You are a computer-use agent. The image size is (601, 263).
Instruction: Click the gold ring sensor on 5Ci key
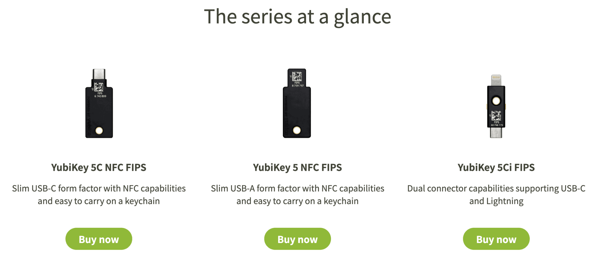pyautogui.click(x=496, y=101)
